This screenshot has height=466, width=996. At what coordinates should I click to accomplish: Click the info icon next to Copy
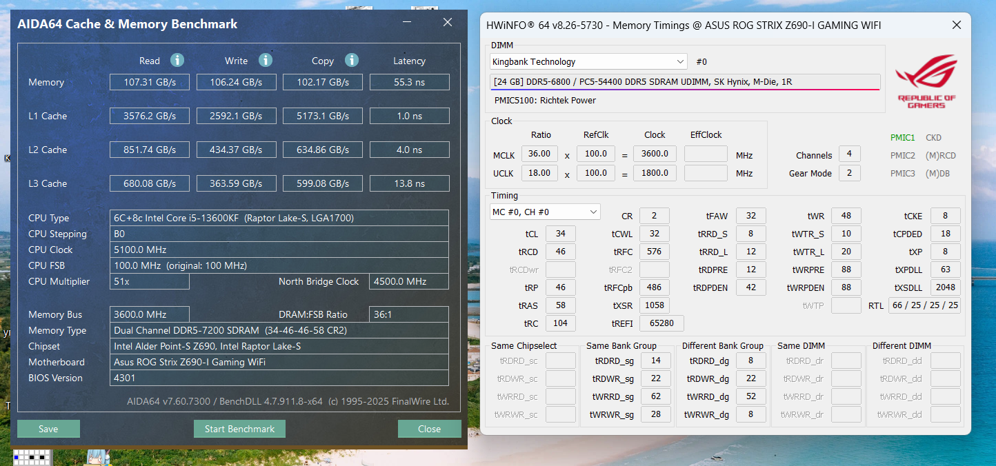(352, 61)
